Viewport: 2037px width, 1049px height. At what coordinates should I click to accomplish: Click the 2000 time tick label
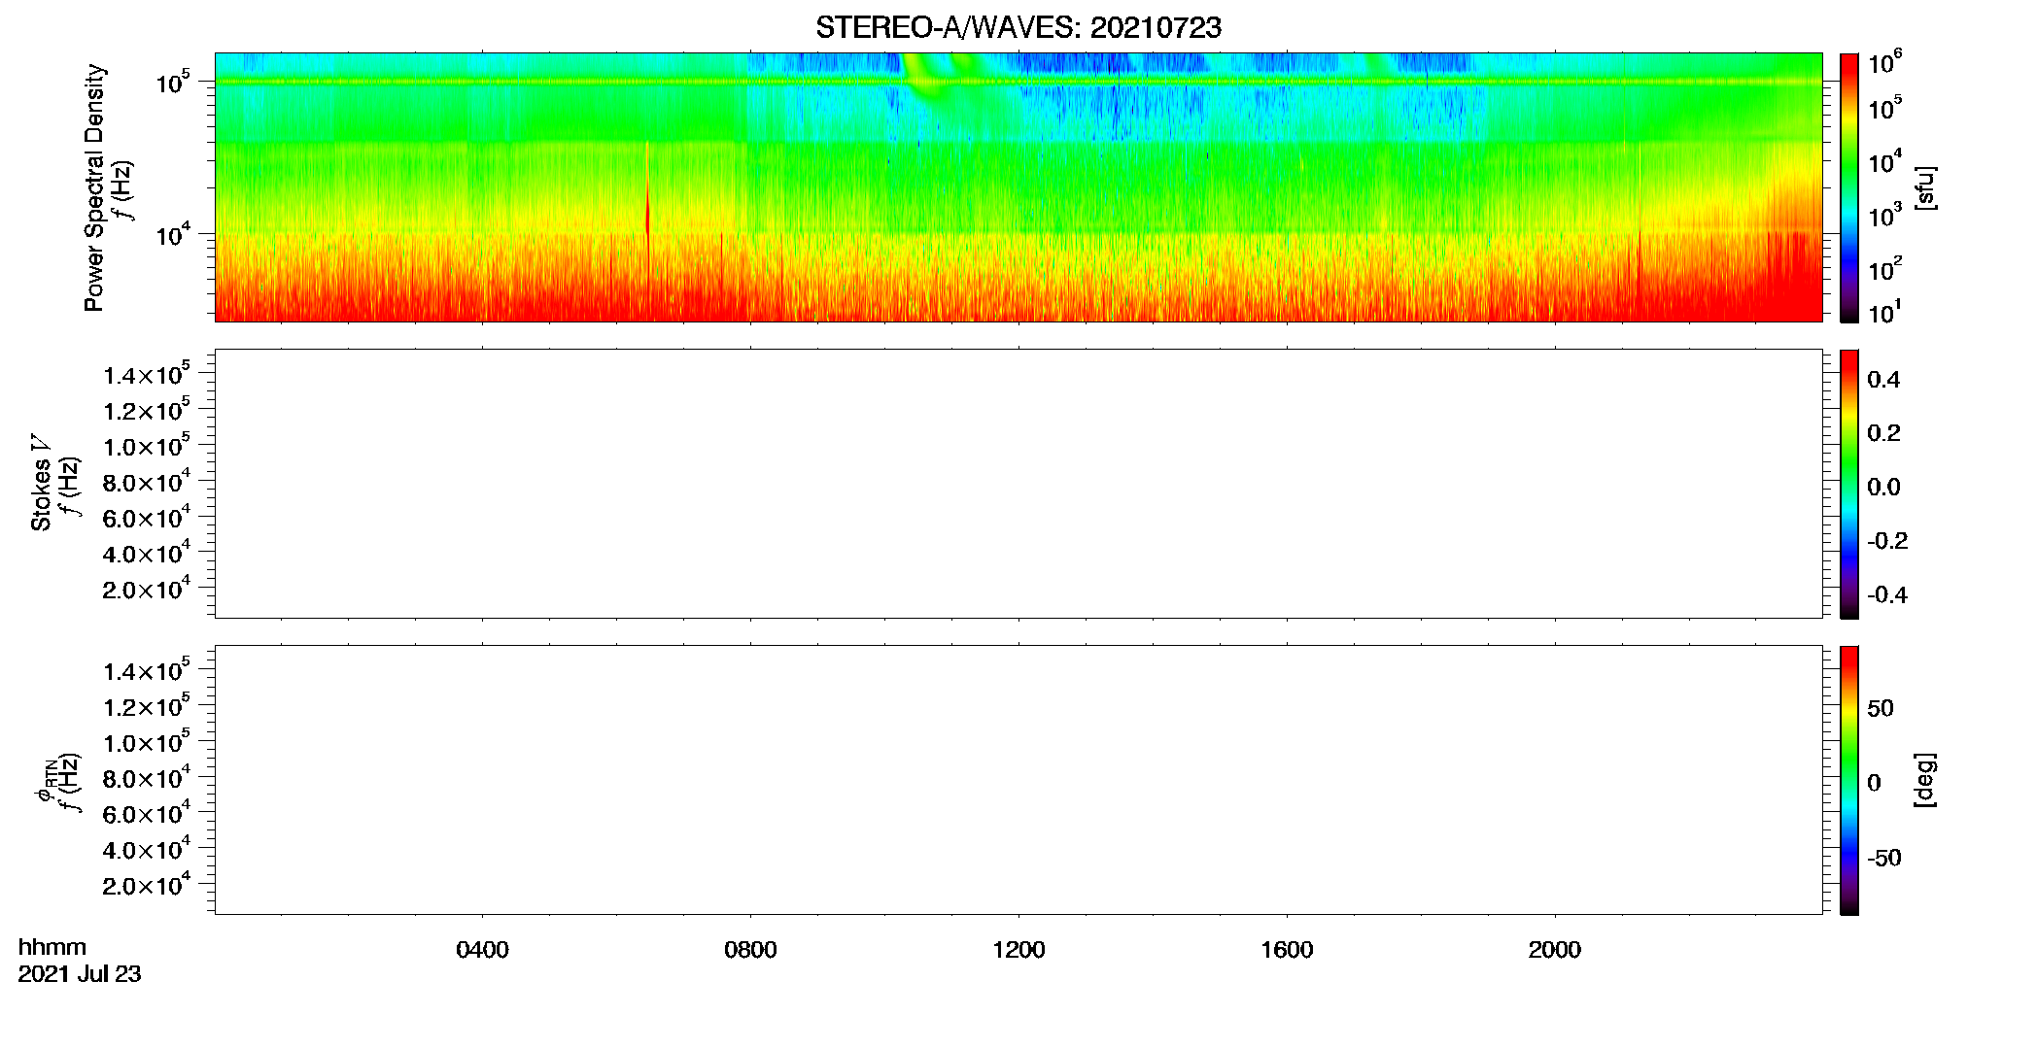pos(1555,950)
